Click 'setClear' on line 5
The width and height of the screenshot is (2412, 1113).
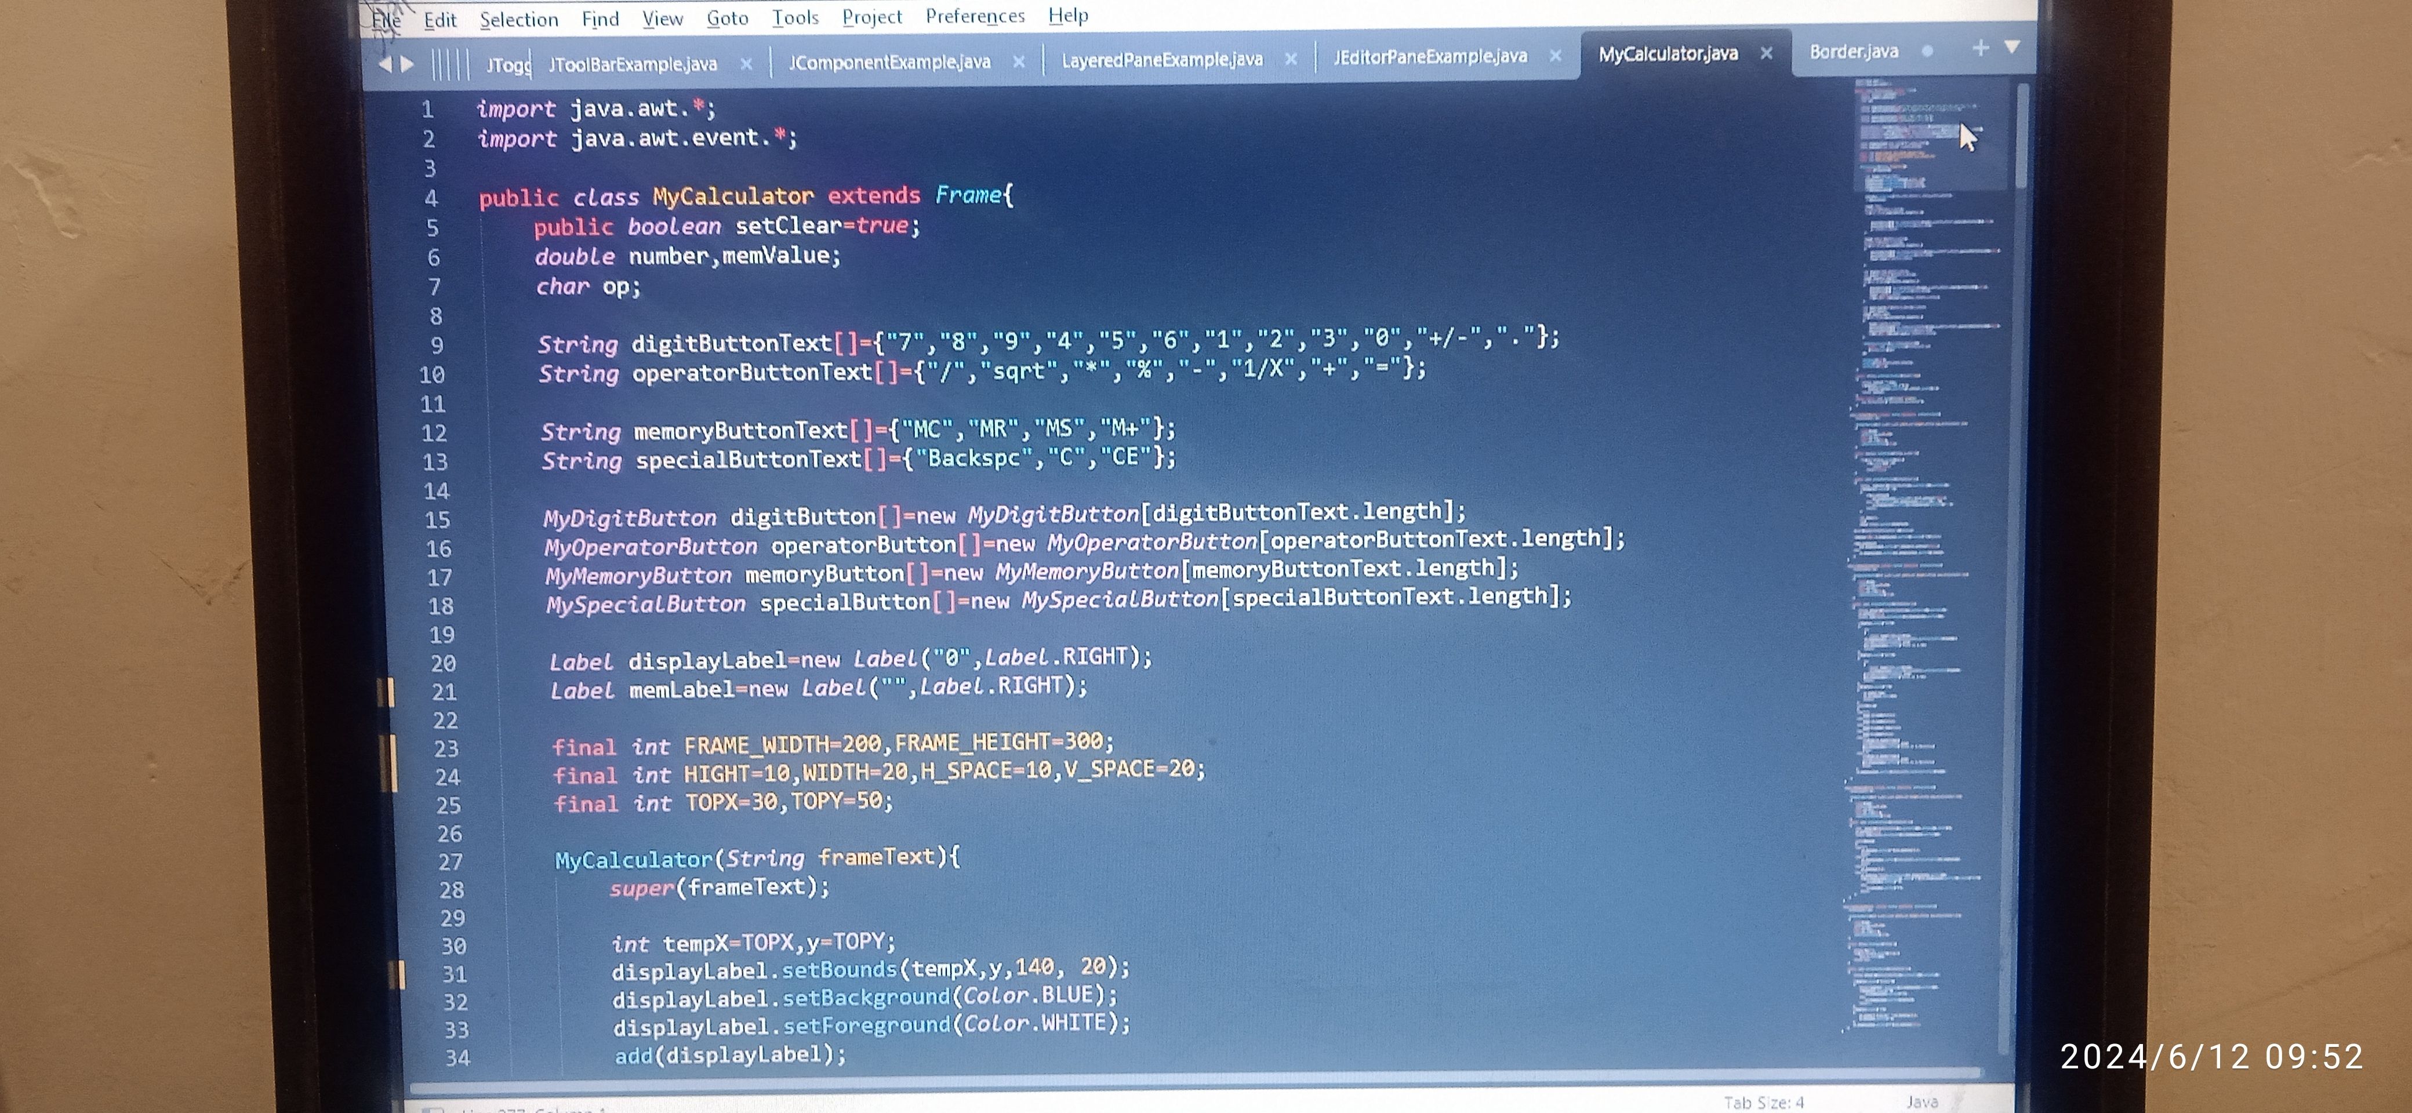[789, 227]
